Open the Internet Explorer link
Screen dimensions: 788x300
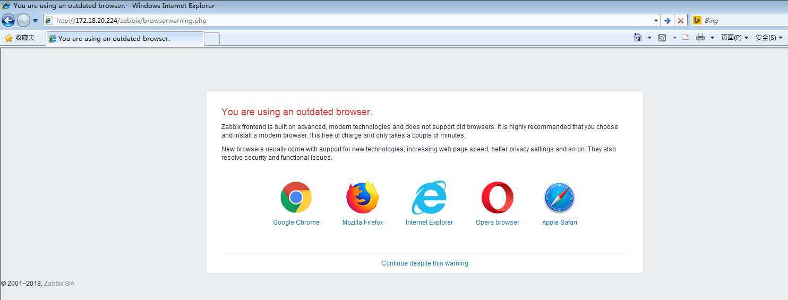point(429,222)
